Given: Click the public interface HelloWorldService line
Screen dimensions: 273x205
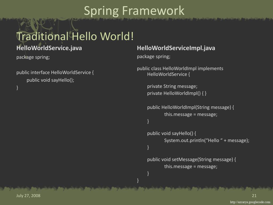Looking at the screenshot, I should [55, 73].
